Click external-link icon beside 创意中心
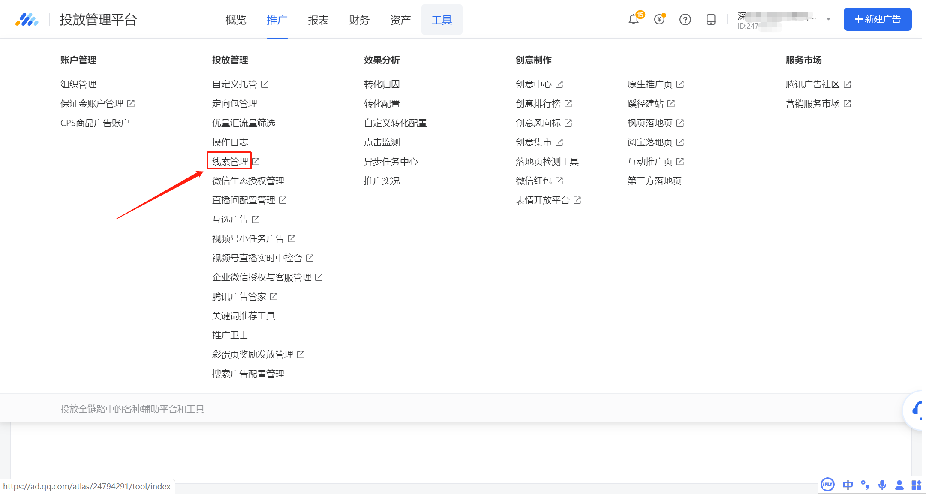 559,84
